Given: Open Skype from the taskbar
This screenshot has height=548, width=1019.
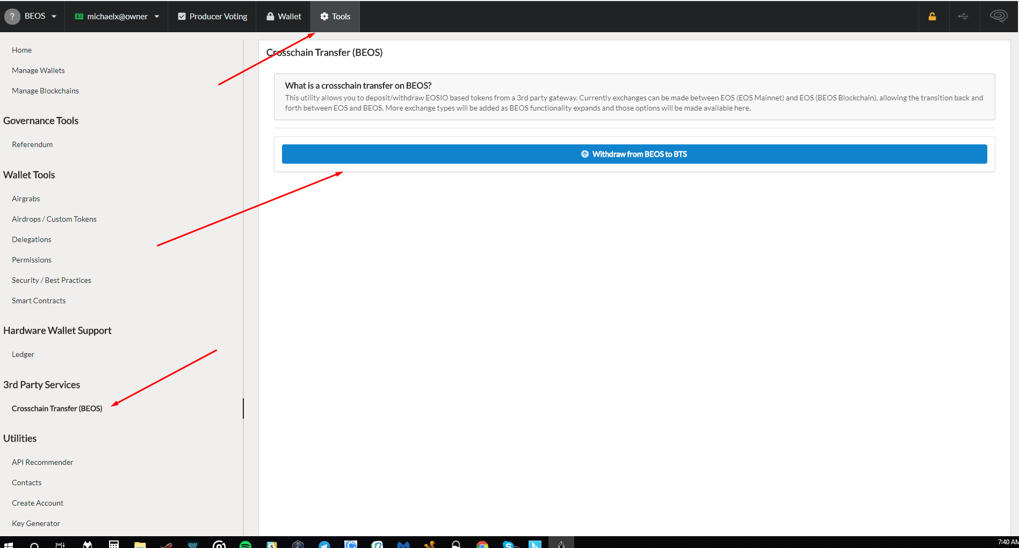Looking at the screenshot, I should coord(509,544).
